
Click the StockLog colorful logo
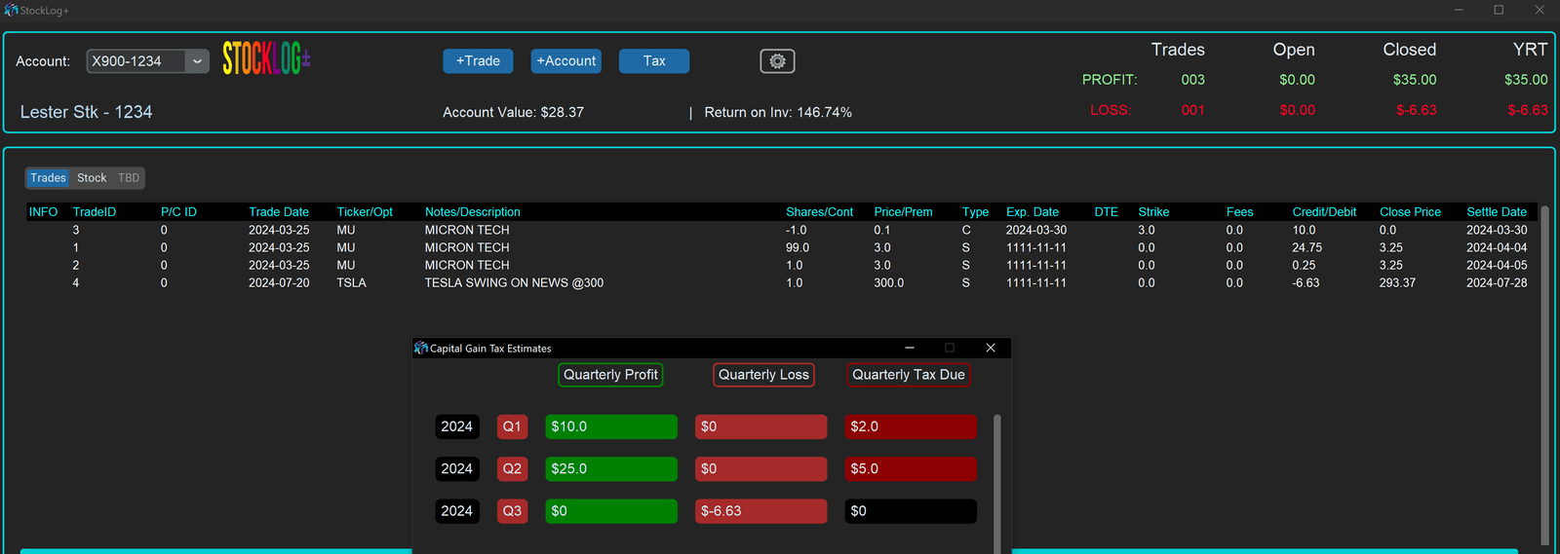(265, 59)
